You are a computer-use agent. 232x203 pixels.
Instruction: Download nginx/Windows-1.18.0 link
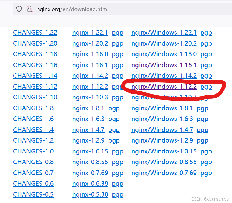pos(164,54)
